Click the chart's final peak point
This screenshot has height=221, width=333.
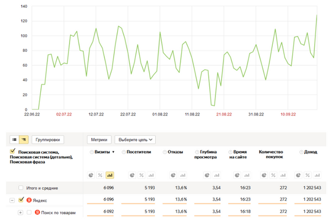coord(316,15)
